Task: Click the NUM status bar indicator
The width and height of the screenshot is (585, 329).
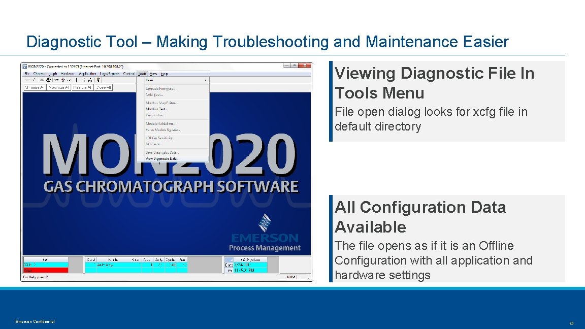Action: pyautogui.click(x=291, y=277)
